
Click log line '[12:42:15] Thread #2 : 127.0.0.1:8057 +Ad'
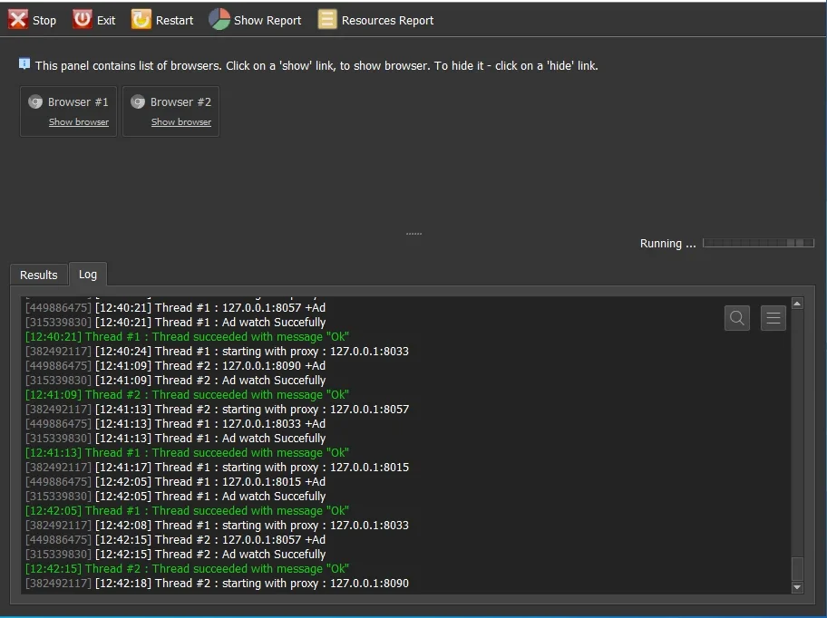coord(175,539)
